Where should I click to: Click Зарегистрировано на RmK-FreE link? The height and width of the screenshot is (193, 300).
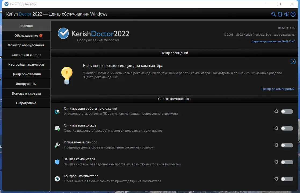tap(273, 42)
